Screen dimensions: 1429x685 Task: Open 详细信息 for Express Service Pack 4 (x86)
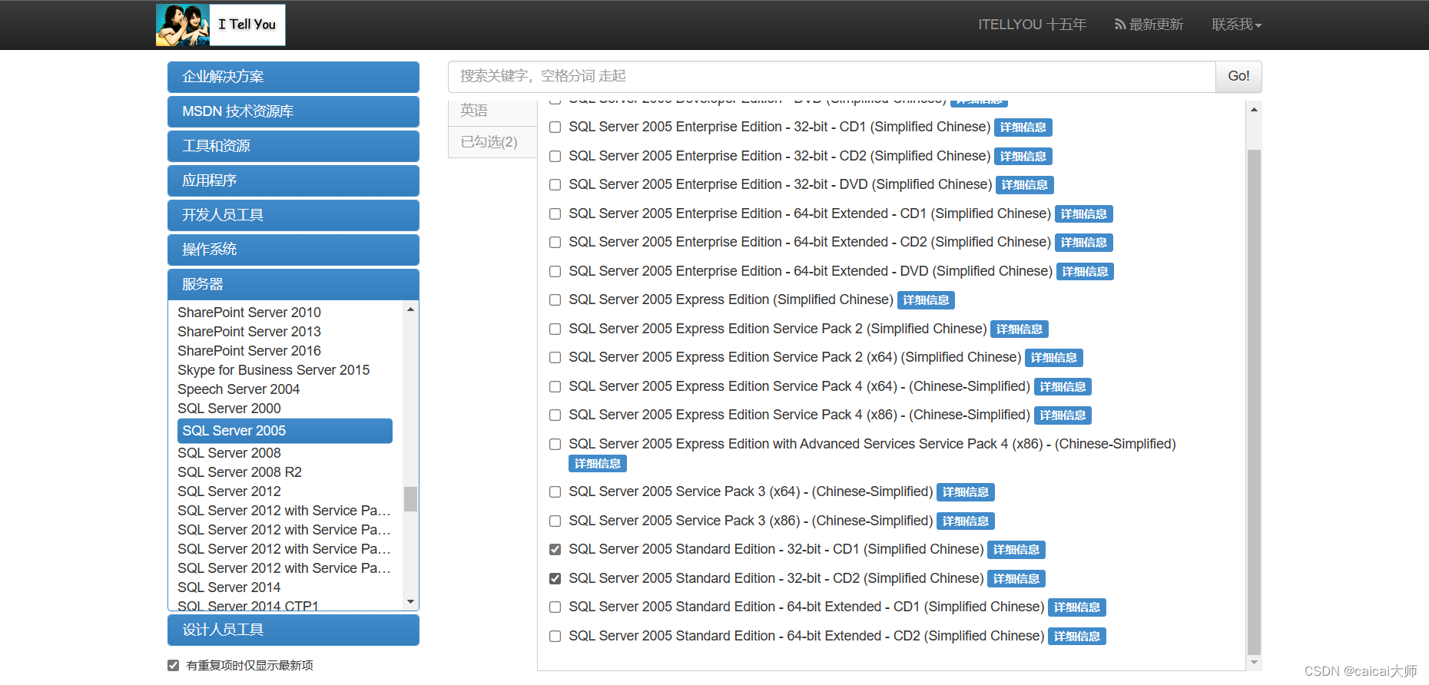(1063, 415)
